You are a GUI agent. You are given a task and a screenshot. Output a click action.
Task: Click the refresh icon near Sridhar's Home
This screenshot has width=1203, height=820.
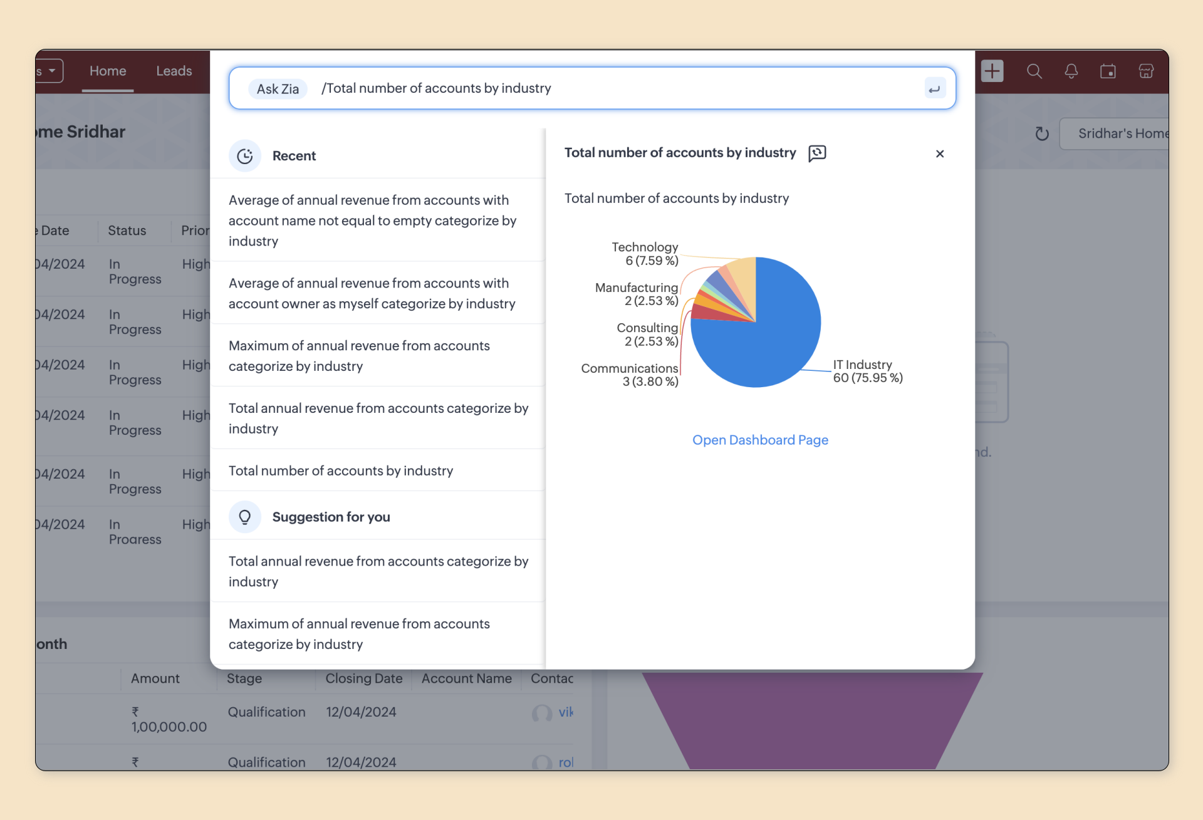[x=1041, y=134]
